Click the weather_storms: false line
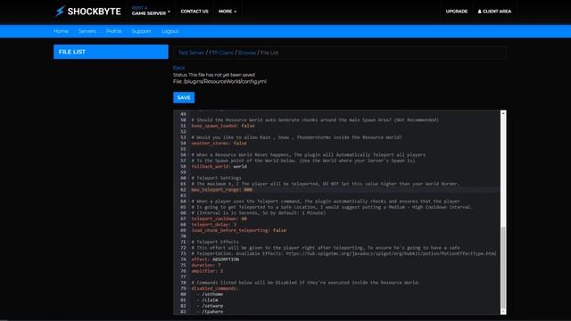The width and height of the screenshot is (571, 321). point(219,143)
